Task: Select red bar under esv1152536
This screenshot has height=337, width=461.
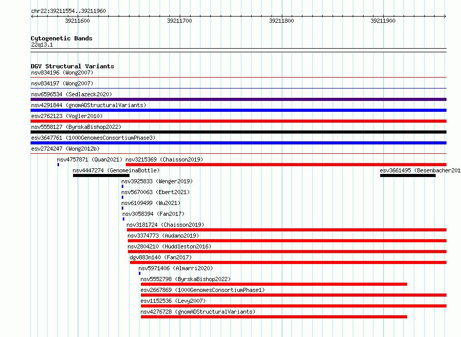Action: [294, 306]
